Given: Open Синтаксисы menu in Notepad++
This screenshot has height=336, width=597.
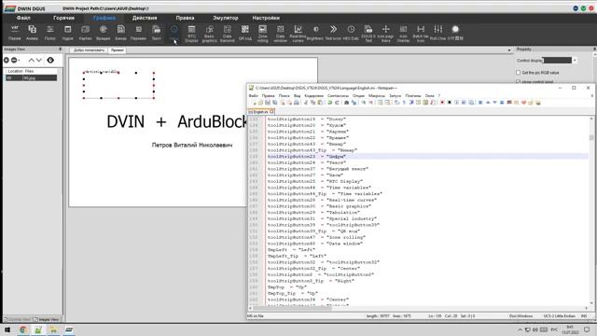Looking at the screenshot, I should (338, 95).
